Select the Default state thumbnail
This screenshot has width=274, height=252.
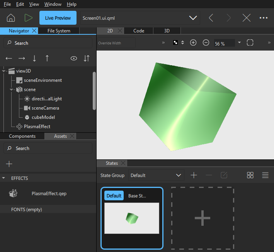(131, 218)
